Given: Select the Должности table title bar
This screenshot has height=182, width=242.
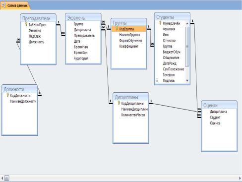Looking at the screenshot, I should coord(20,89).
